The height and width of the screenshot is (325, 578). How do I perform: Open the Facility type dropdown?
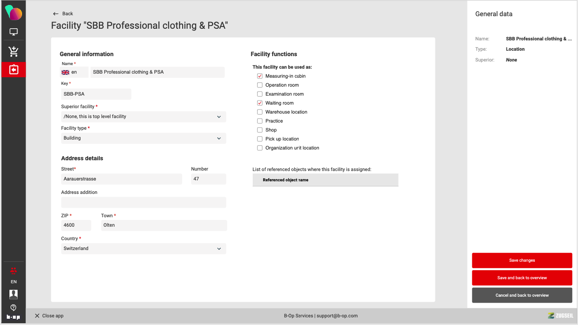pyautogui.click(x=143, y=138)
